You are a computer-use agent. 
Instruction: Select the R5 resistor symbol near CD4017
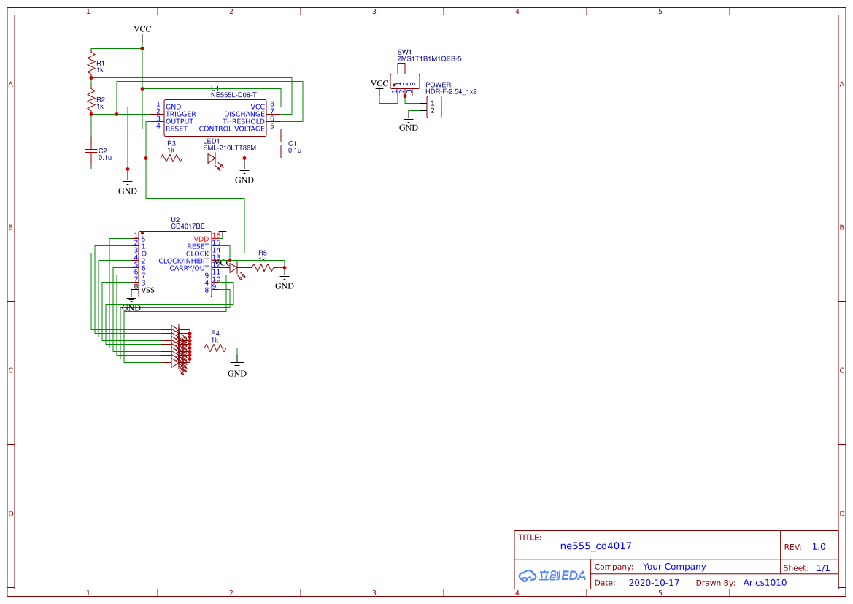coord(263,267)
